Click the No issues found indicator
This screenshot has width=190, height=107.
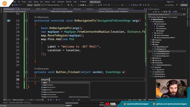(x=18, y=100)
